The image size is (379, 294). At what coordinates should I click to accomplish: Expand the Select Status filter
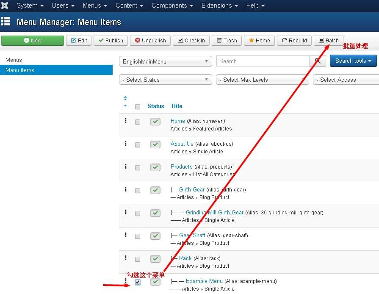coord(166,80)
